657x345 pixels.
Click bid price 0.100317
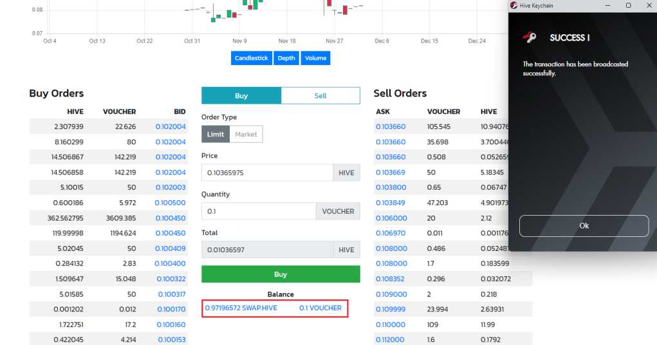pyautogui.click(x=172, y=294)
